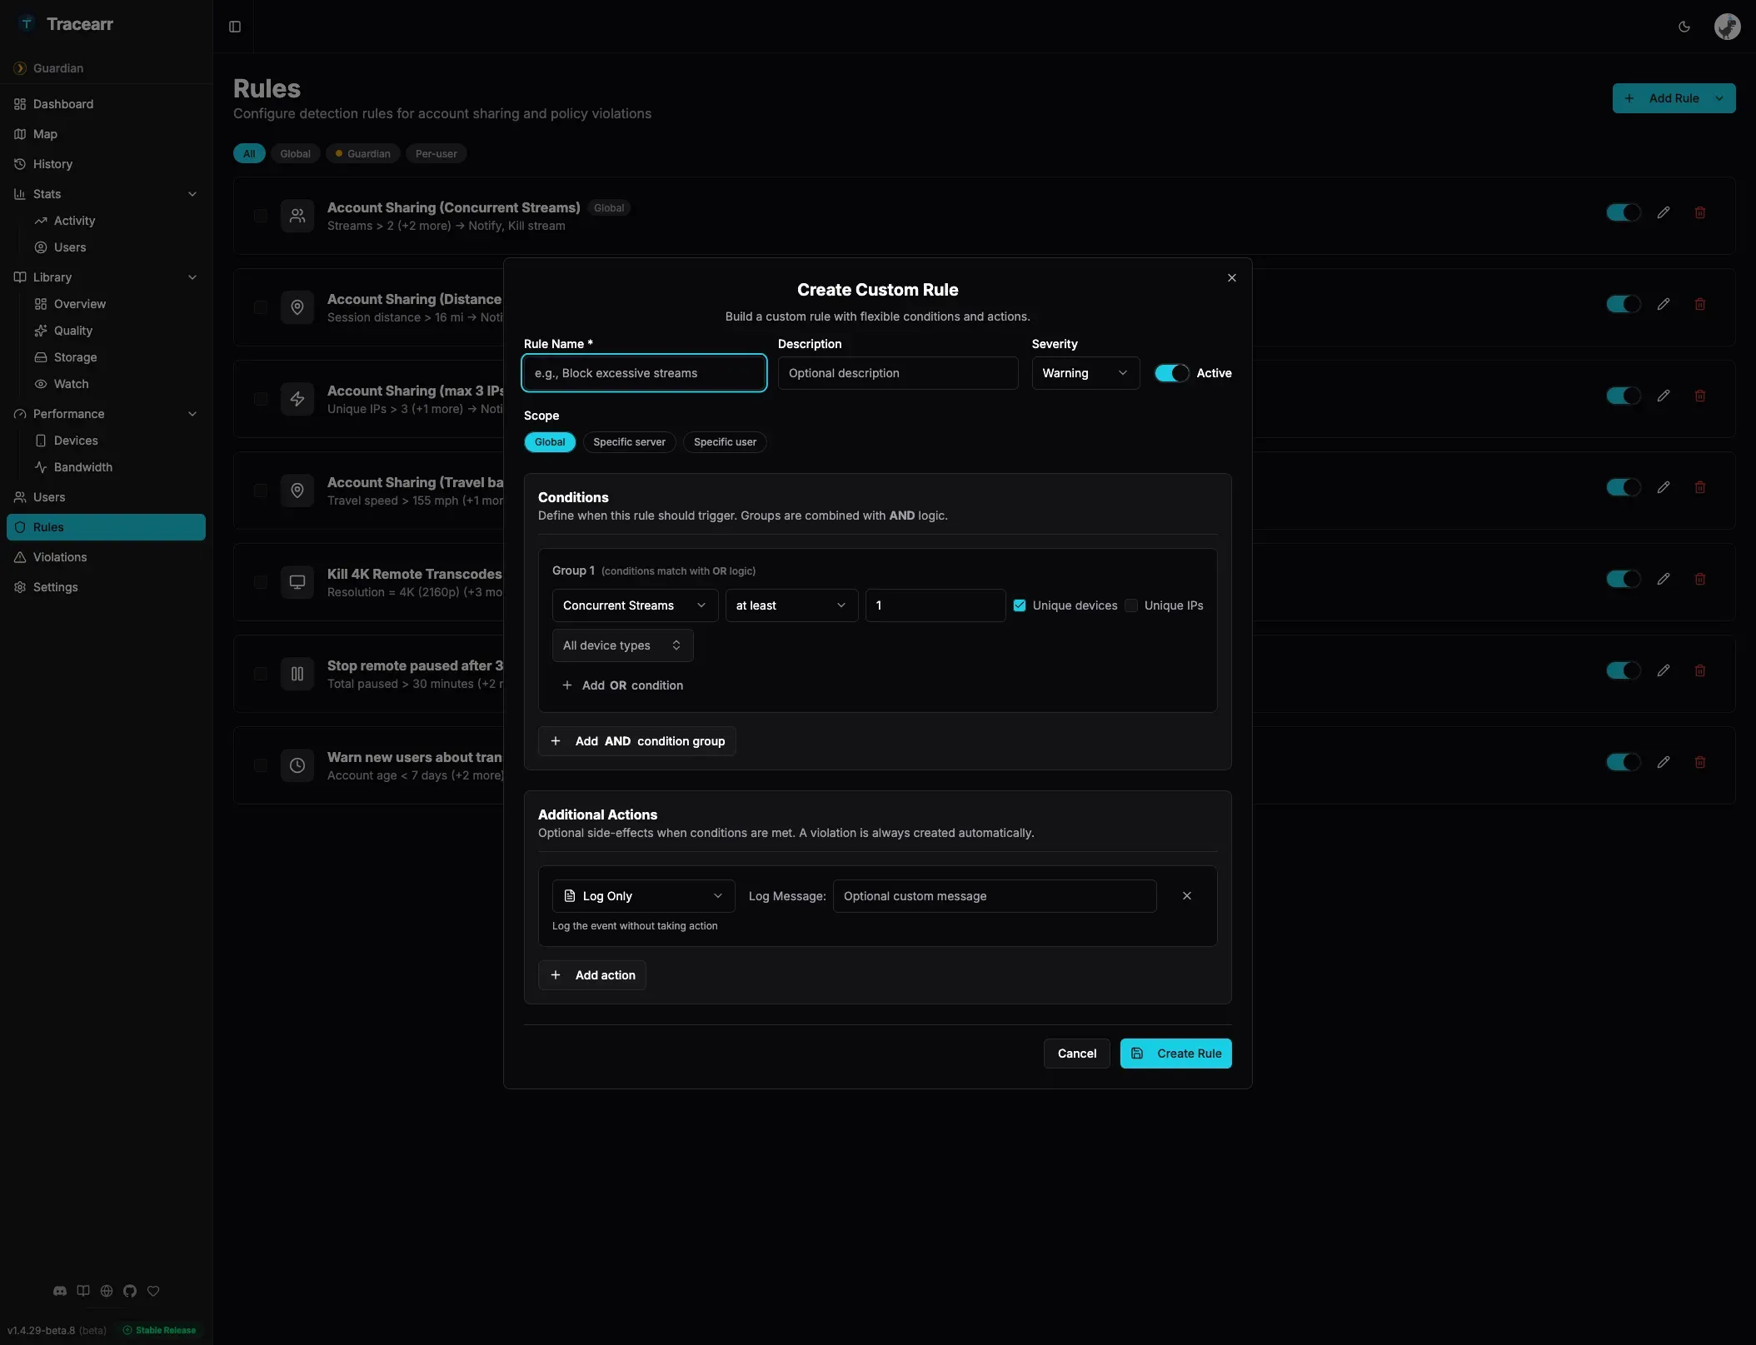The image size is (1756, 1345).
Task: Open the All device types selector
Action: pyautogui.click(x=622, y=645)
